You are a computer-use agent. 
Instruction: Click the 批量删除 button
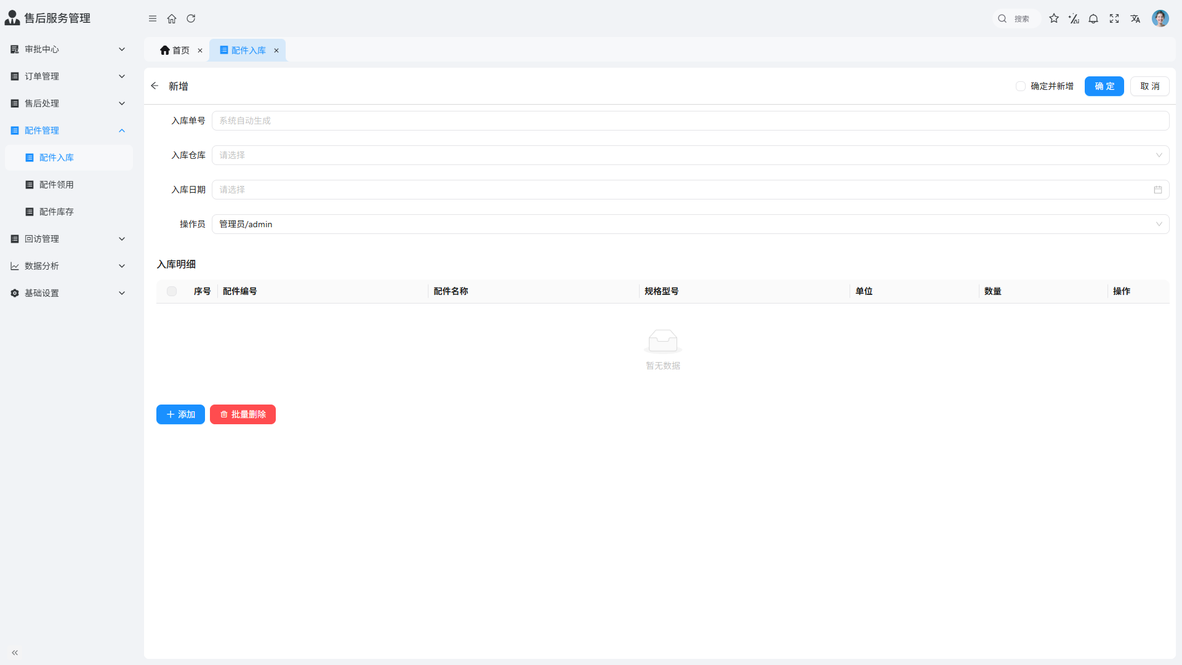pos(243,414)
